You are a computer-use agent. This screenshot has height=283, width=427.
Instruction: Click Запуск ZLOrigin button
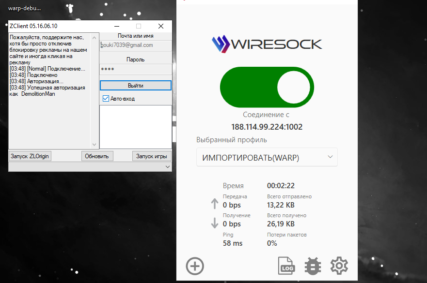click(x=30, y=156)
